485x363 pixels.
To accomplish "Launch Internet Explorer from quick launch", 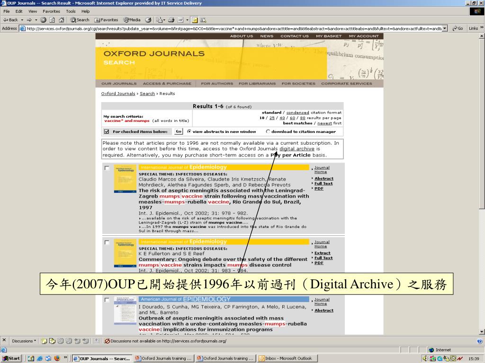I will pos(40,358).
